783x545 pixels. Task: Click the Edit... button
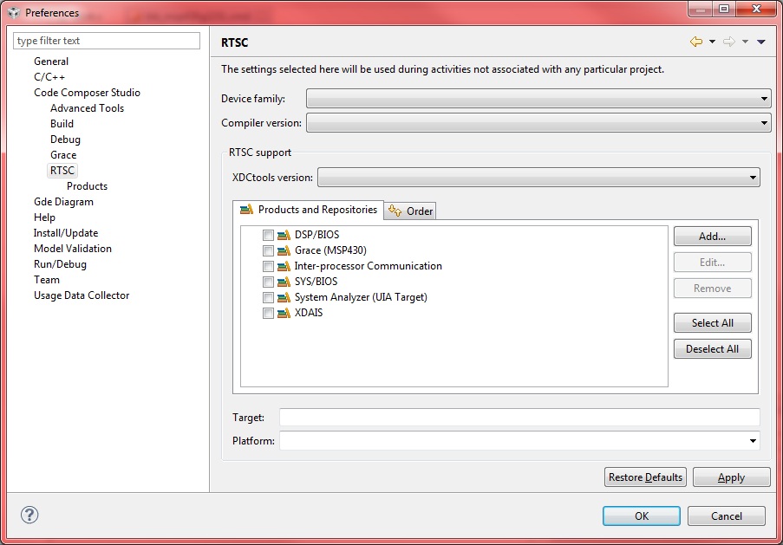tap(712, 262)
